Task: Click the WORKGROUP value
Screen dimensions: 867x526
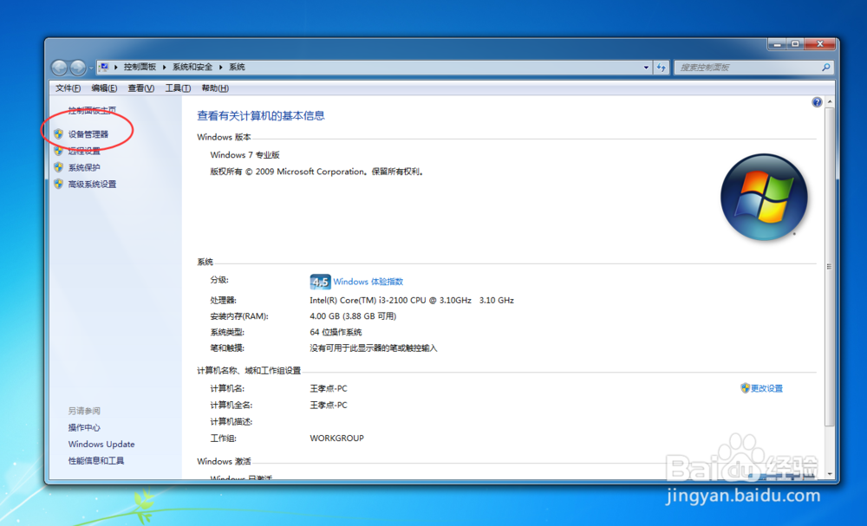Action: 336,438
